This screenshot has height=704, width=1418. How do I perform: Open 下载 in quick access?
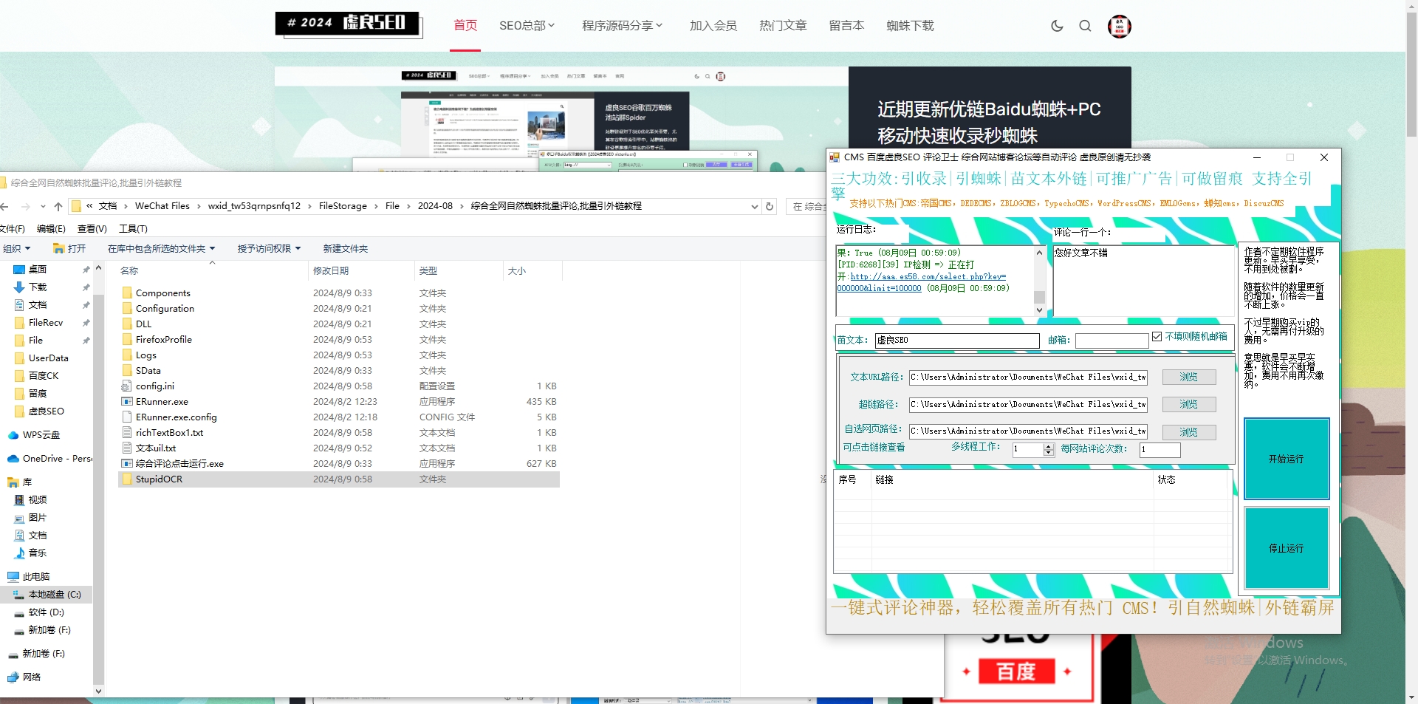(38, 287)
